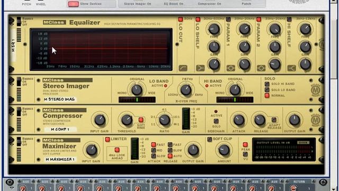Click the Hi Shelf Freq knob
The image size is (339, 191).
(305, 29)
